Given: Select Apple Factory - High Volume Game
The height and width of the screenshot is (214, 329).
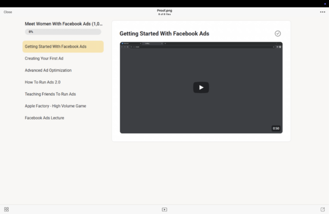Looking at the screenshot, I should pos(56,106).
